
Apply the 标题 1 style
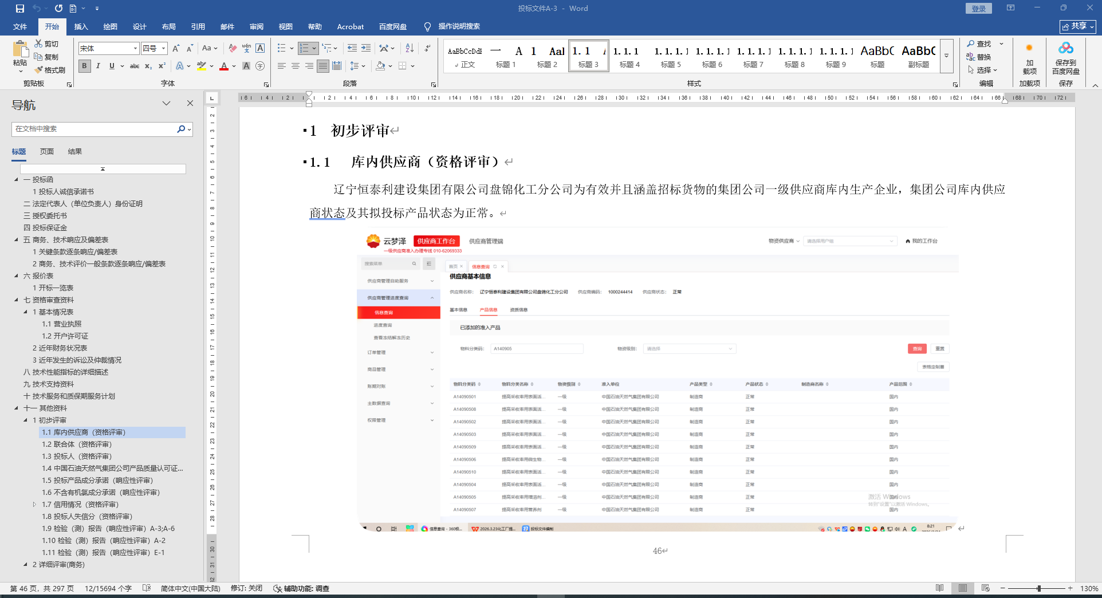click(x=506, y=56)
